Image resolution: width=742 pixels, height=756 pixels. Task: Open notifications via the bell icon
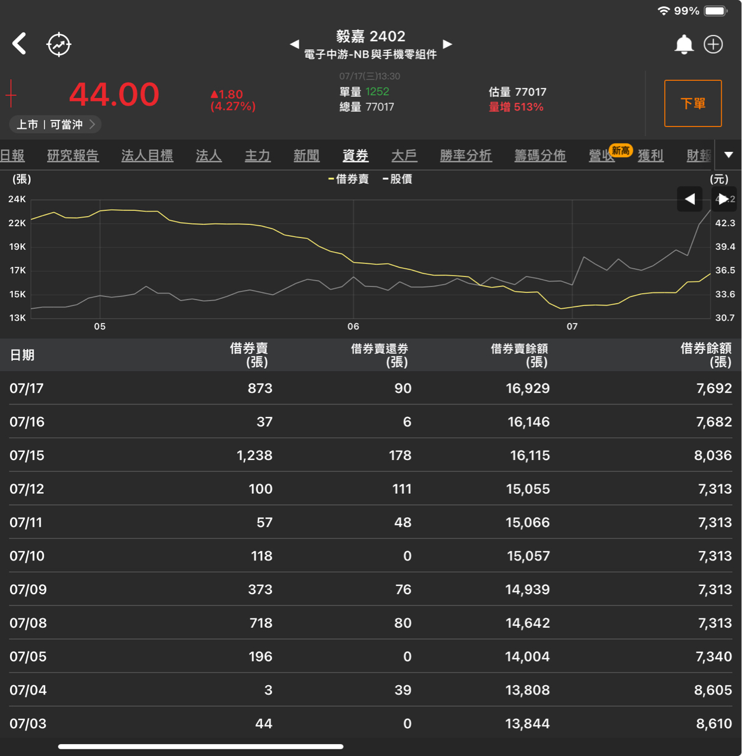[x=685, y=44]
